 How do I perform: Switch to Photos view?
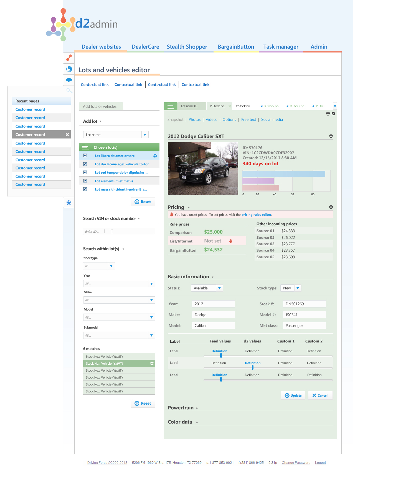(194, 119)
